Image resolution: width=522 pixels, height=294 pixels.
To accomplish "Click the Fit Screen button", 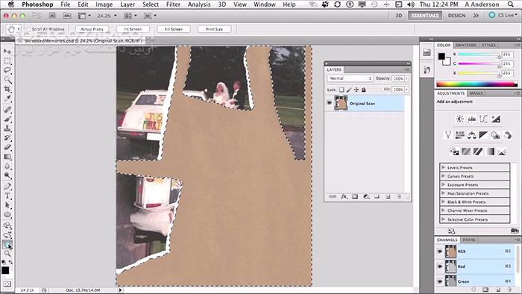I will click(133, 29).
